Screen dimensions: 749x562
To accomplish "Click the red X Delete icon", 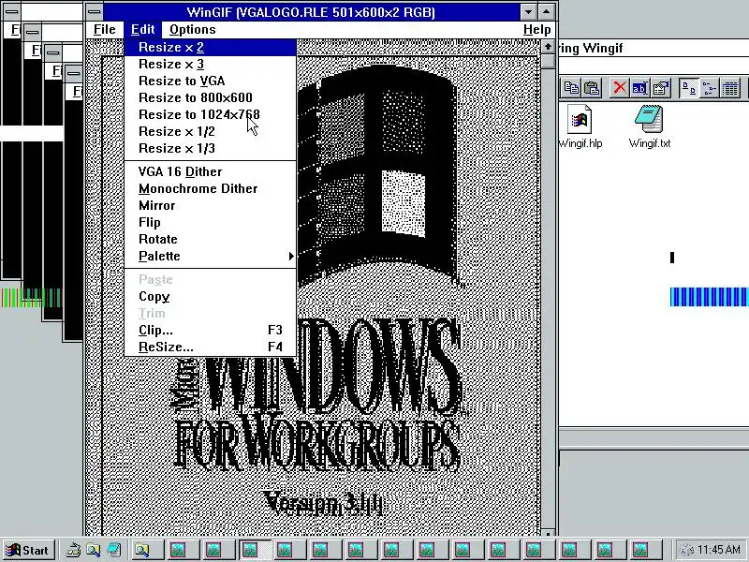I will click(x=620, y=88).
